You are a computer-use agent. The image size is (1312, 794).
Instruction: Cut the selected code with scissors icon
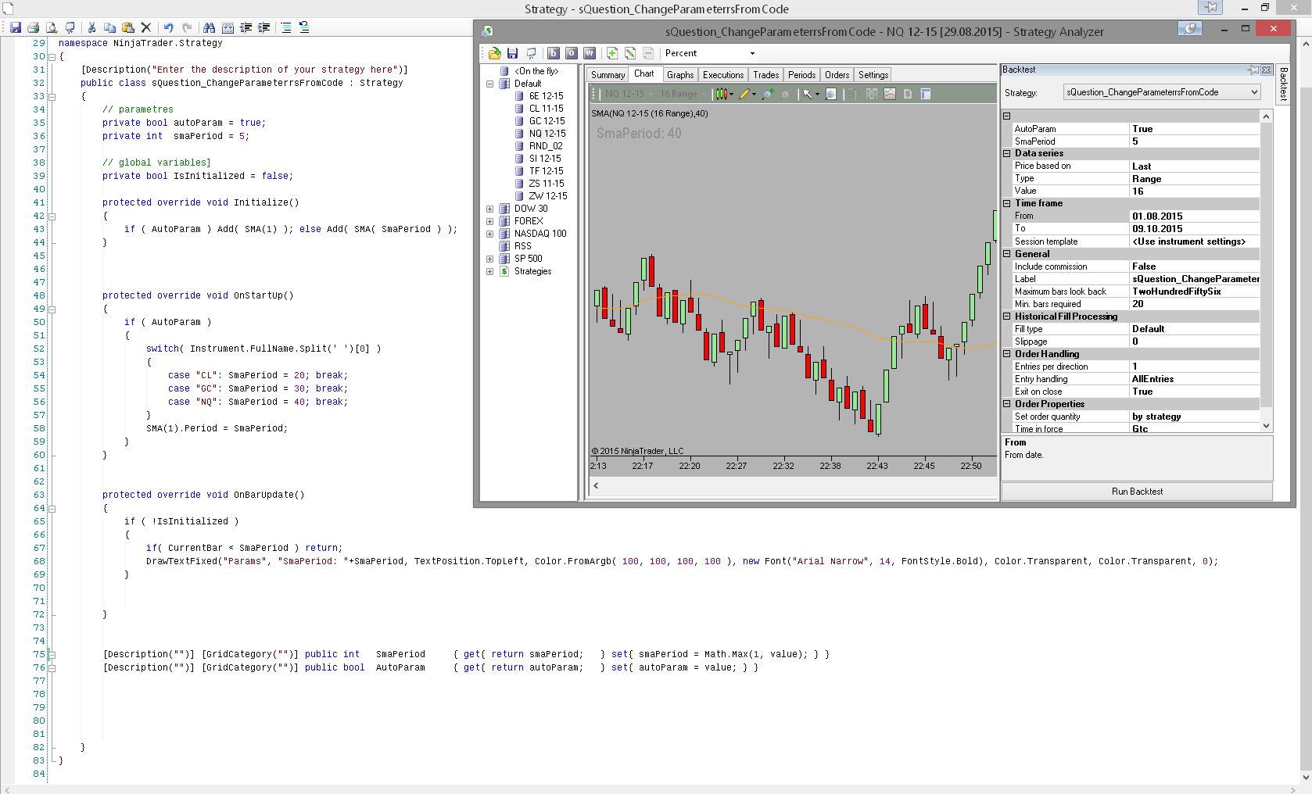tap(91, 27)
